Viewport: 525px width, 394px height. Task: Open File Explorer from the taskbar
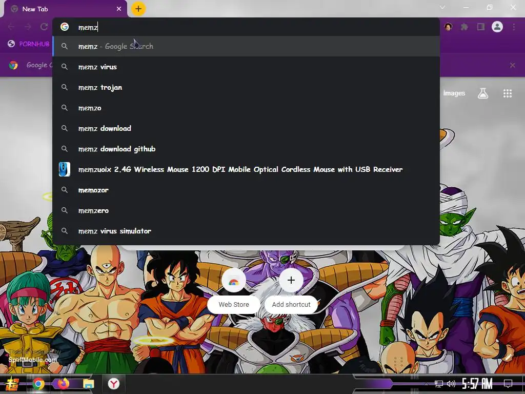(x=88, y=384)
